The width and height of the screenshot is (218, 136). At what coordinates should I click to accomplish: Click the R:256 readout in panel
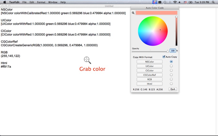(x=136, y=89)
